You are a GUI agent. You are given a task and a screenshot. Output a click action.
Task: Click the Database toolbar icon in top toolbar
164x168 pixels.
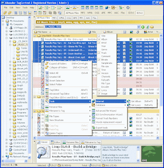point(113,8)
